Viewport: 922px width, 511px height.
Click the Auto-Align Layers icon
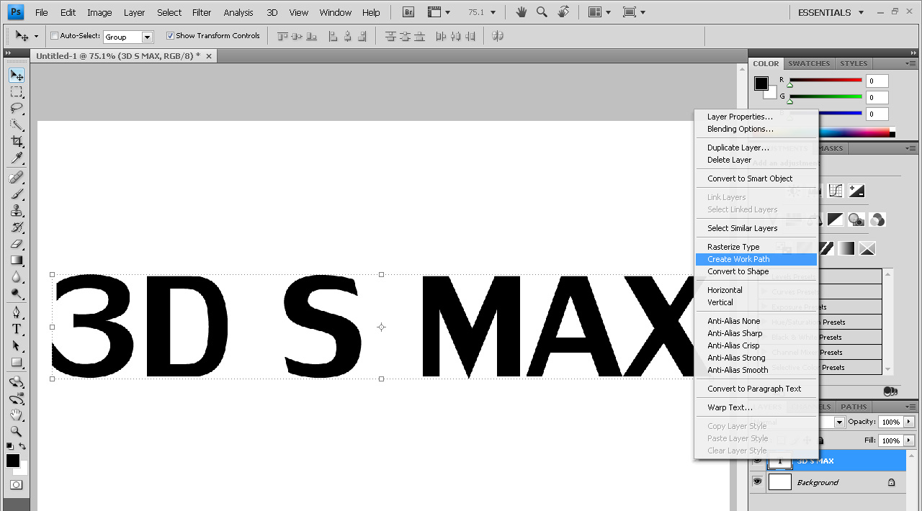coord(497,36)
